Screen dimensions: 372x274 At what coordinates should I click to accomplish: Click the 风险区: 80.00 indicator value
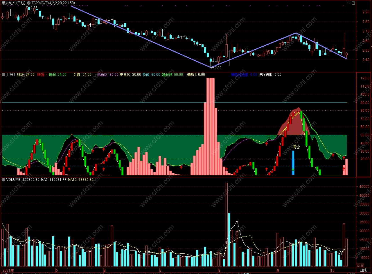pyautogui.click(x=108, y=75)
